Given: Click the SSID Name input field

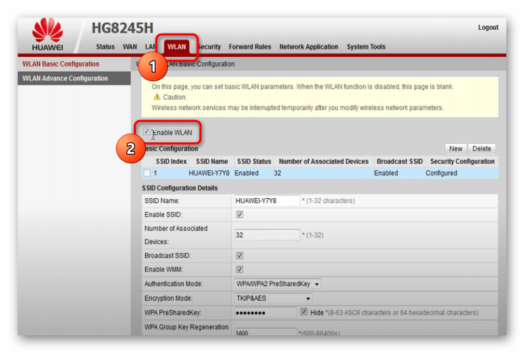Looking at the screenshot, I should [266, 201].
